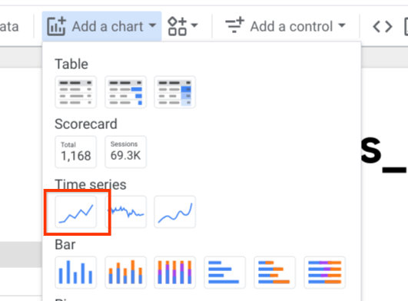Click the Add a control filter icon
This screenshot has width=408, height=301.
[x=234, y=25]
